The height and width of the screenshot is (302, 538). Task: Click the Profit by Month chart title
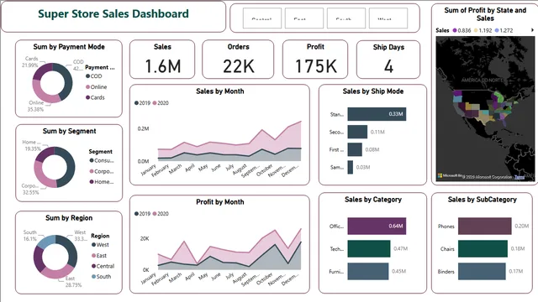220,202
